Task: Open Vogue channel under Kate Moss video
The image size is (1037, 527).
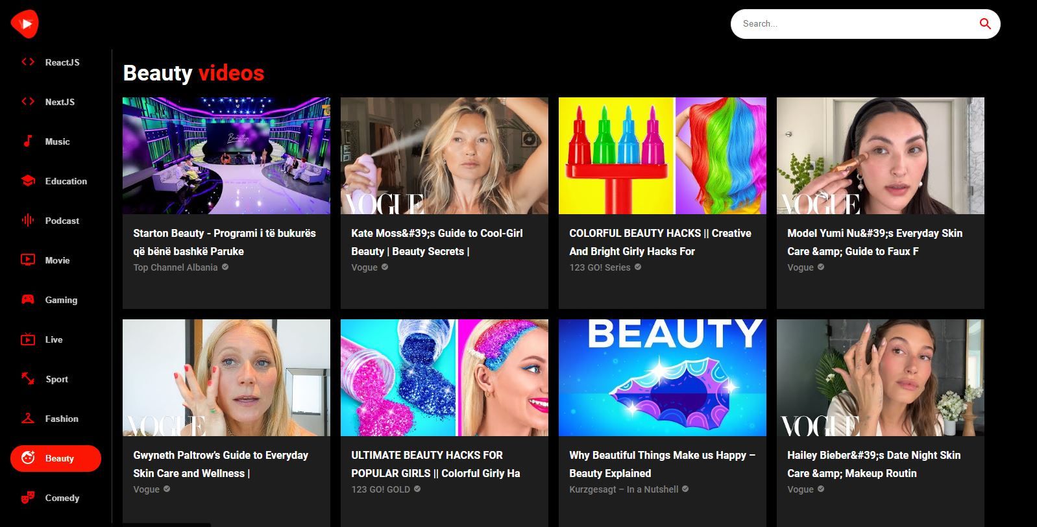Action: click(x=364, y=267)
